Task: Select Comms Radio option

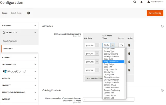Action: pos(113,95)
